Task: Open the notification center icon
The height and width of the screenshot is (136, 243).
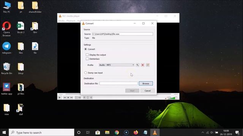Action: [x=237, y=133]
